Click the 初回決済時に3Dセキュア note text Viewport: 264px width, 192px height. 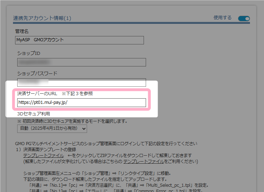(72, 121)
